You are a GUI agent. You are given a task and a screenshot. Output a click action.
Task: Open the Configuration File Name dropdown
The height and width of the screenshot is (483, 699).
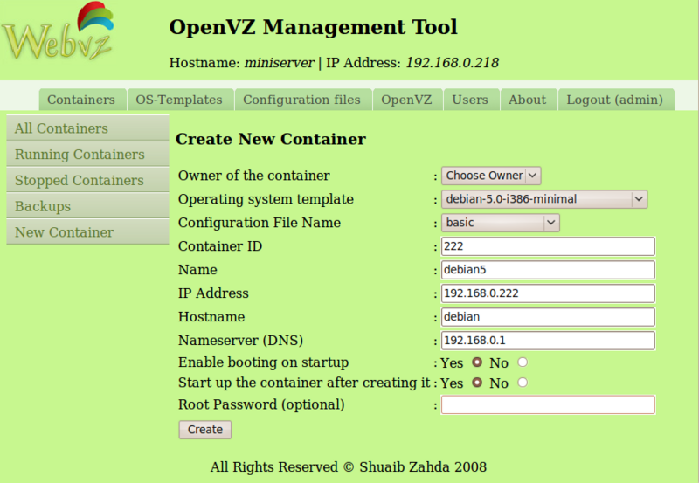(500, 223)
